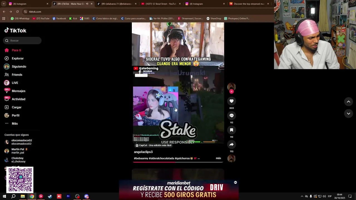Like the angelaclips3 video with the heart icon

[231, 101]
